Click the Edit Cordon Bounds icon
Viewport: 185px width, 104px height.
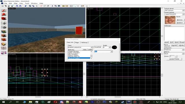67,6
